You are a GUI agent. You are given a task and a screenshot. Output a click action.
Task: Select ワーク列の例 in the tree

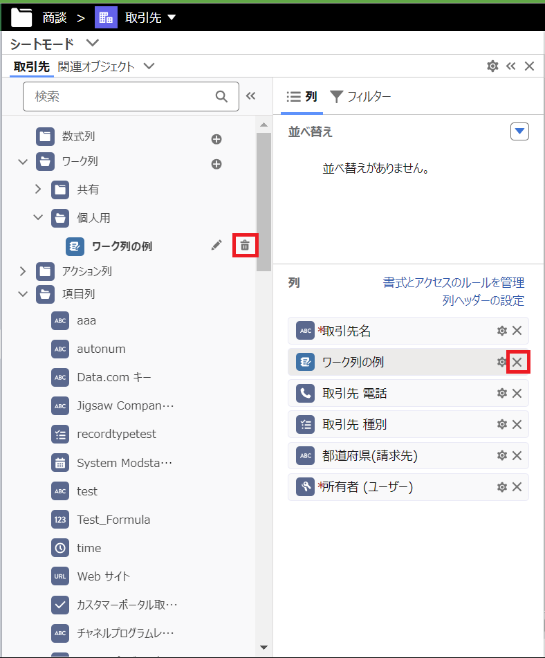click(122, 246)
